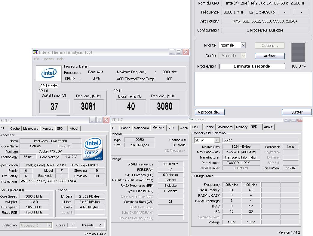Viewport: 313px width, 236px height.
Task: Open the A propos de... dialog
Action: pyautogui.click(x=210, y=112)
